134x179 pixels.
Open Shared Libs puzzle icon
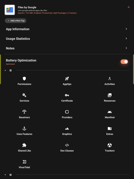(x=24, y=145)
